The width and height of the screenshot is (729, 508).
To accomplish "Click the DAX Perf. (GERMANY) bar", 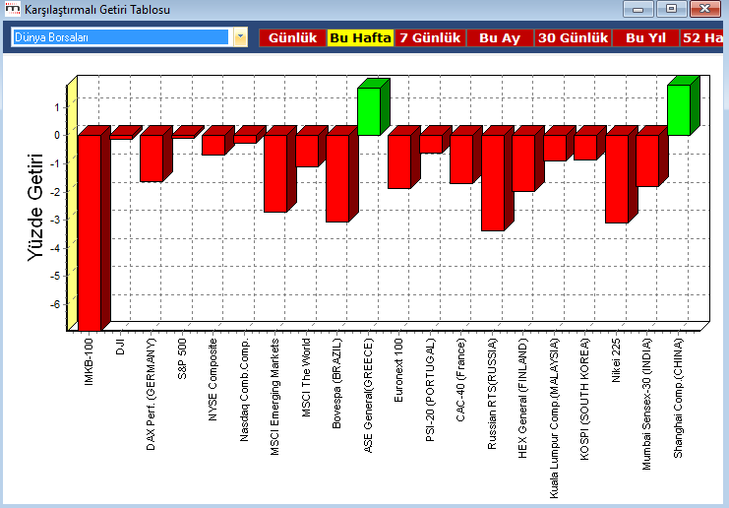I will [152, 159].
